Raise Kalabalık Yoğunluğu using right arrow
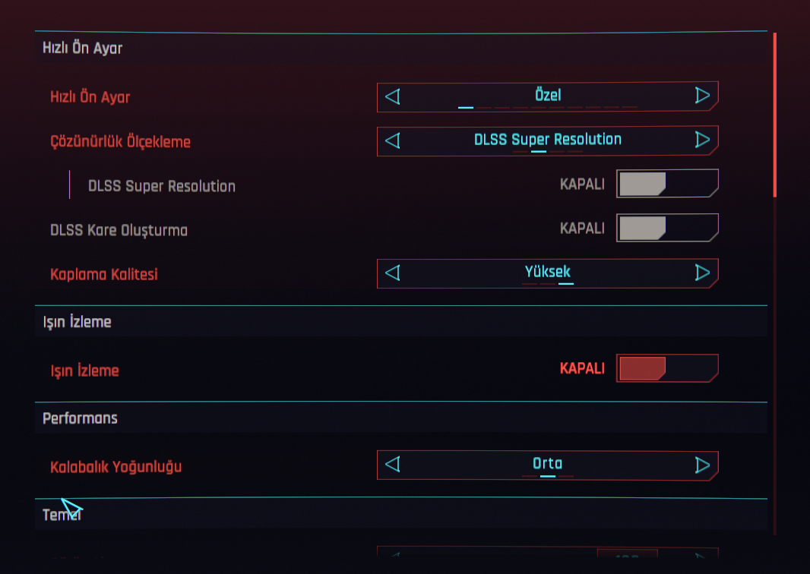 coord(702,465)
